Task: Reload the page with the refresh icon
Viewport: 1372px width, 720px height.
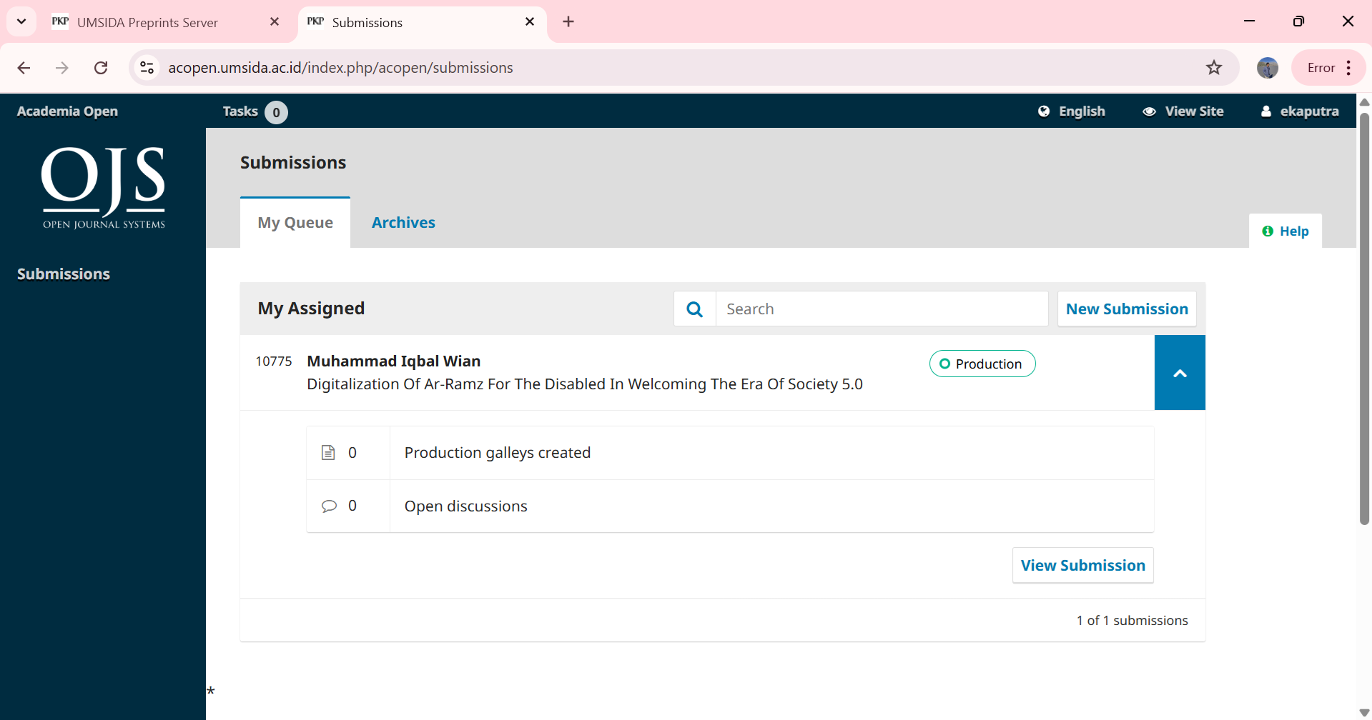Action: [101, 68]
